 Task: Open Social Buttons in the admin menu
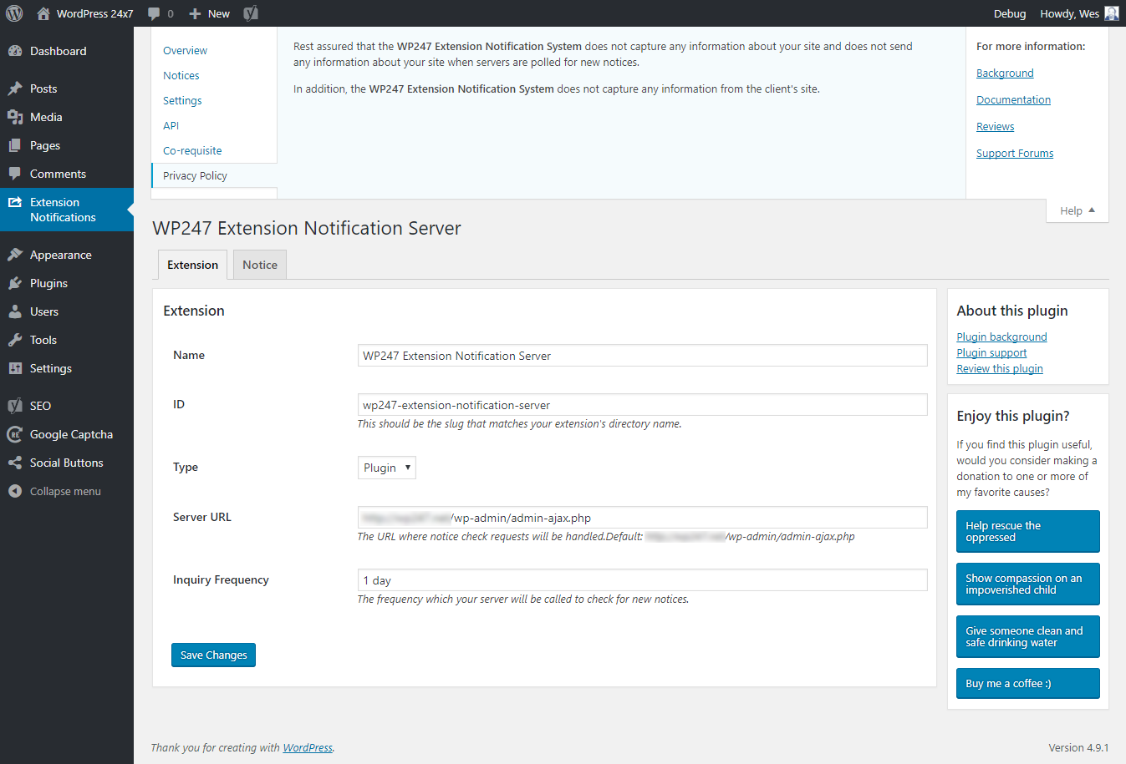coord(67,463)
